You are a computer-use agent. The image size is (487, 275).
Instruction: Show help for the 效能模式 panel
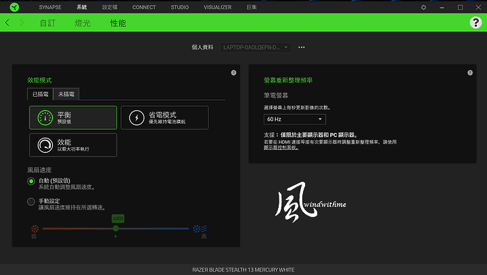[233, 72]
